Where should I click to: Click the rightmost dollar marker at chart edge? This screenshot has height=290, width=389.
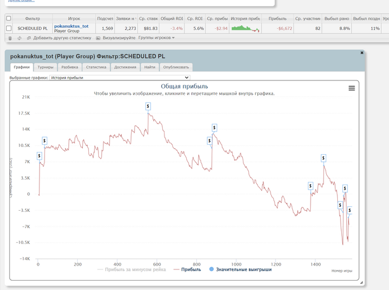350,210
